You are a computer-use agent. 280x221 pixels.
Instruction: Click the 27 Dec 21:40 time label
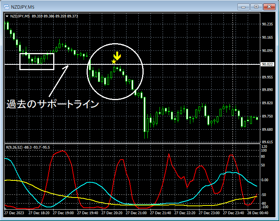(x=161, y=213)
